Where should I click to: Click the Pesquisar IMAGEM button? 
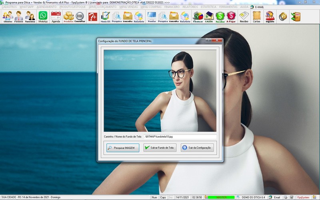123,148
